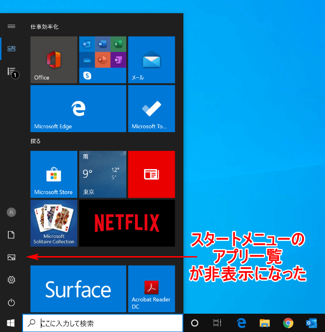Launch the Acrobat Reader DC tile

pos(152,289)
